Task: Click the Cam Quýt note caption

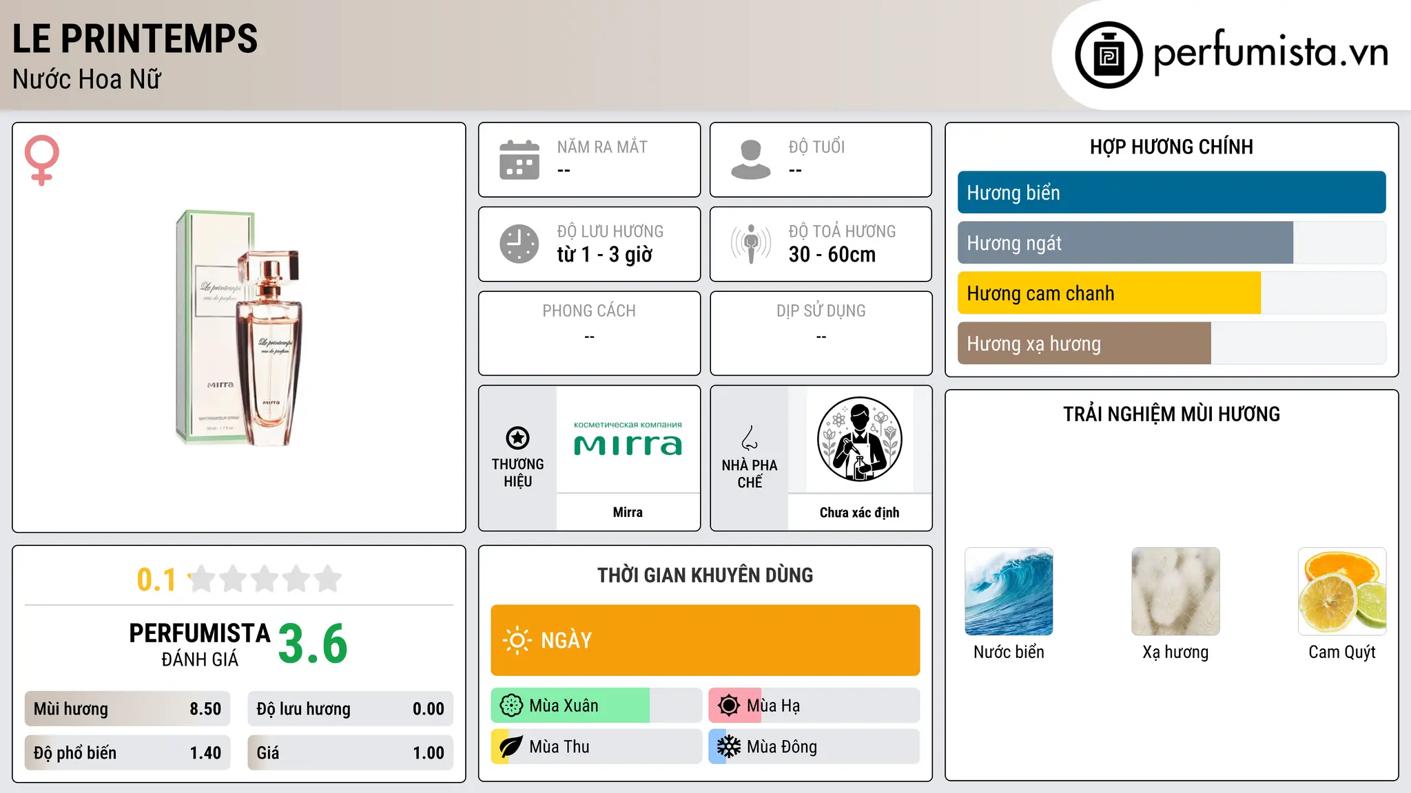Action: (1342, 652)
